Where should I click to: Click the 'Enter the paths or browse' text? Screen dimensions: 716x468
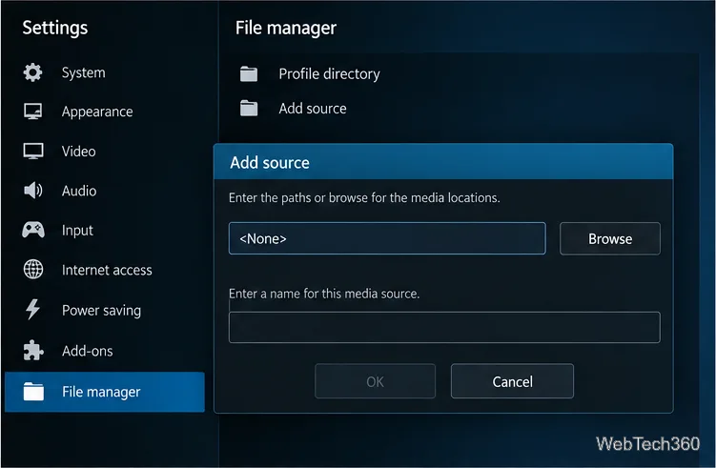364,197
